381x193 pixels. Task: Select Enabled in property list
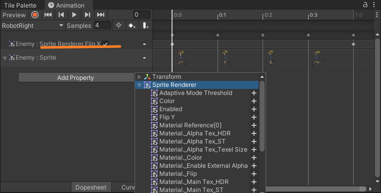point(171,109)
